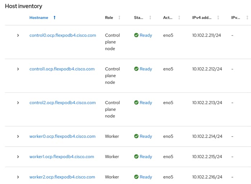Click eno5 NIC value in control2 row
The image size is (251, 184).
click(168, 103)
